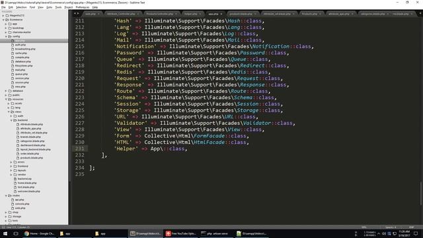Viewport: 423px width, 238px height.
Task: Click the mail.php file icon
Action: tap(13, 70)
